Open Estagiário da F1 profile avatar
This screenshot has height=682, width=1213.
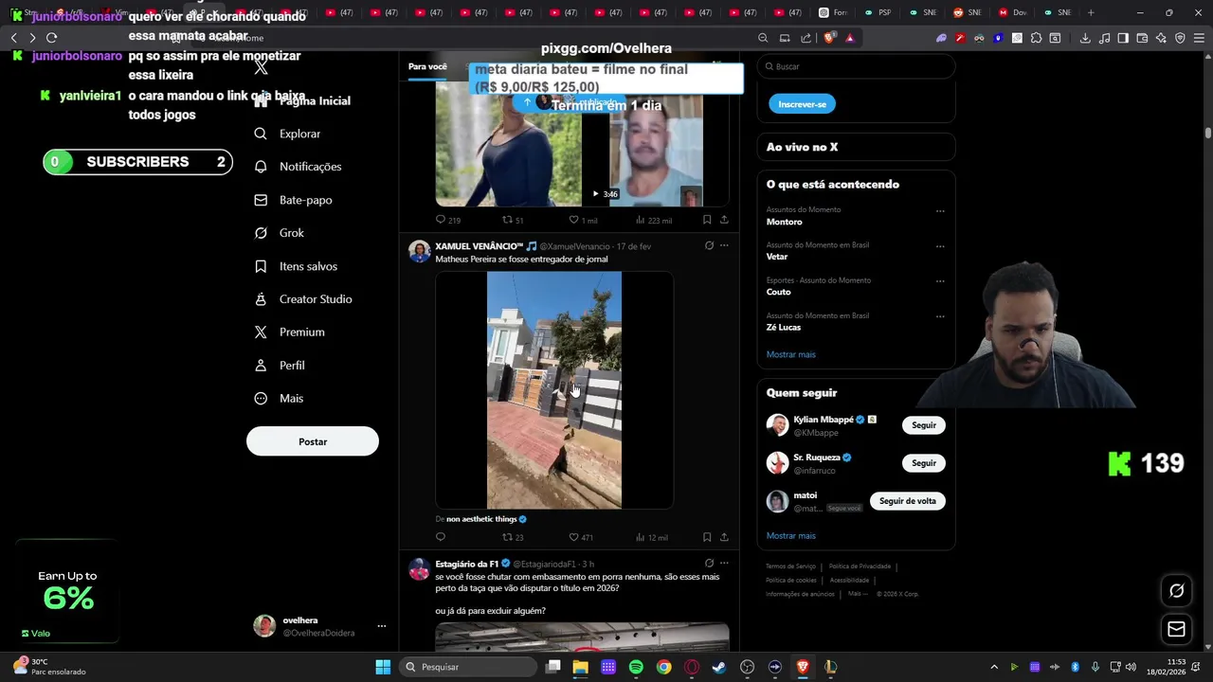[419, 569]
